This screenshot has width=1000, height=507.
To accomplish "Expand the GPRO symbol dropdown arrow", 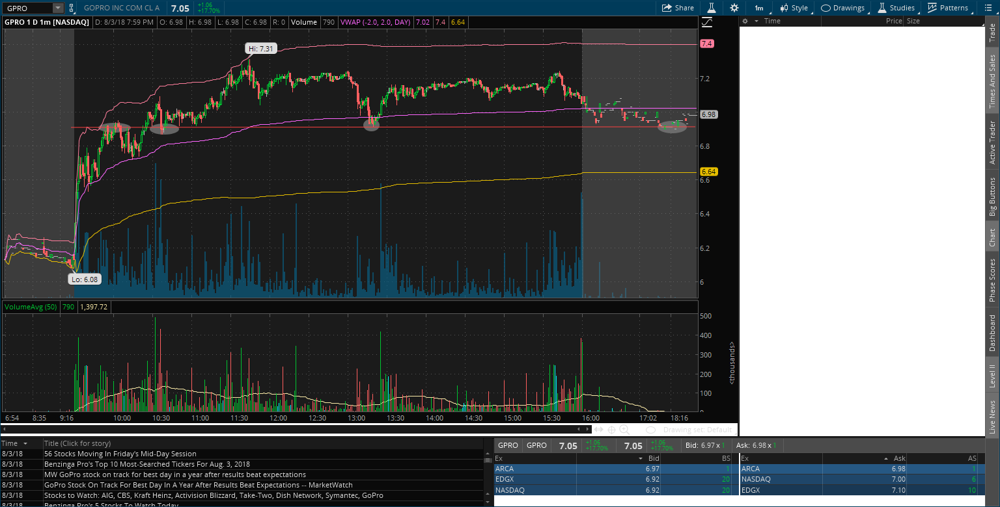I will 57,8.
